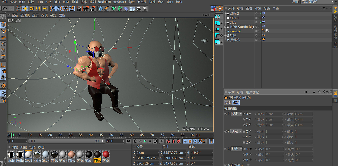Add a cube primitive object

(x=101, y=8)
